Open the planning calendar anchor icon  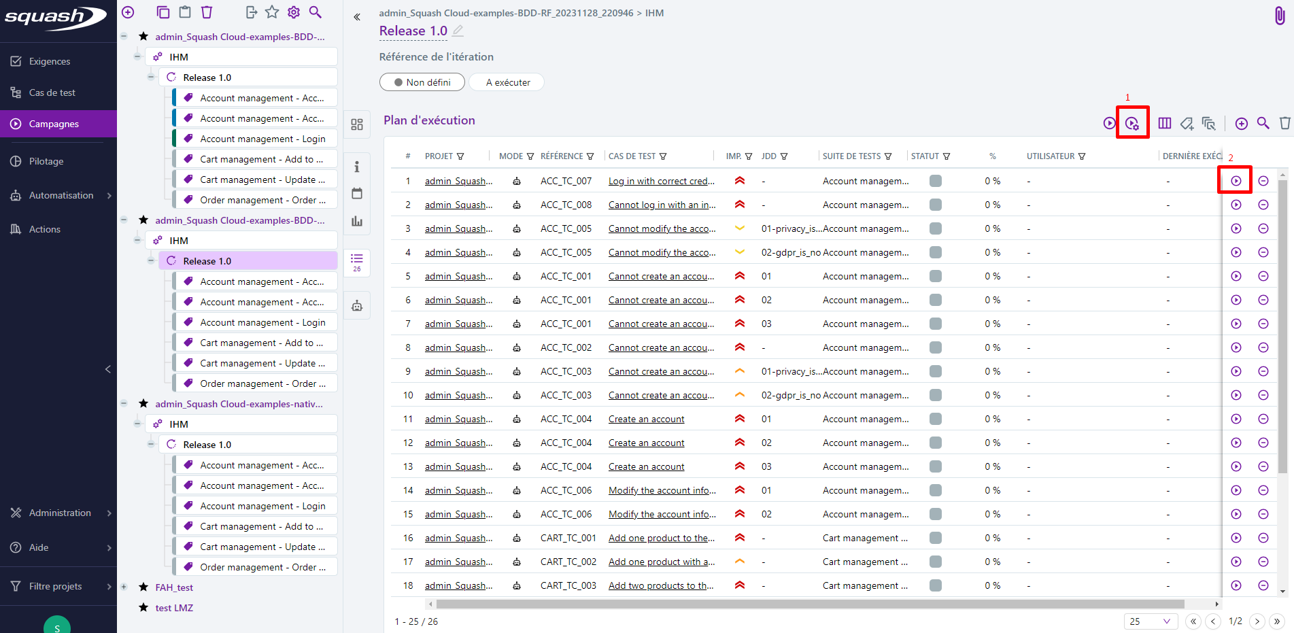click(x=357, y=194)
